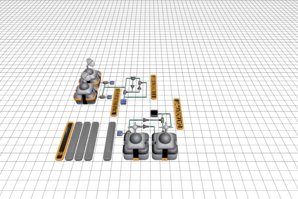Select the right bottom dome building
298x199 pixels.
[165, 146]
